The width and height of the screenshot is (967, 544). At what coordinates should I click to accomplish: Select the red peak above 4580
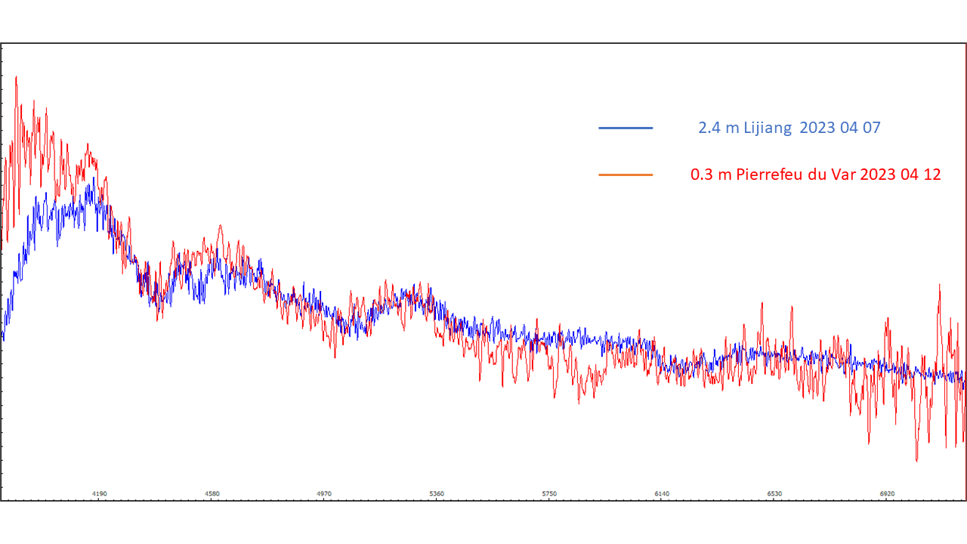(220, 226)
